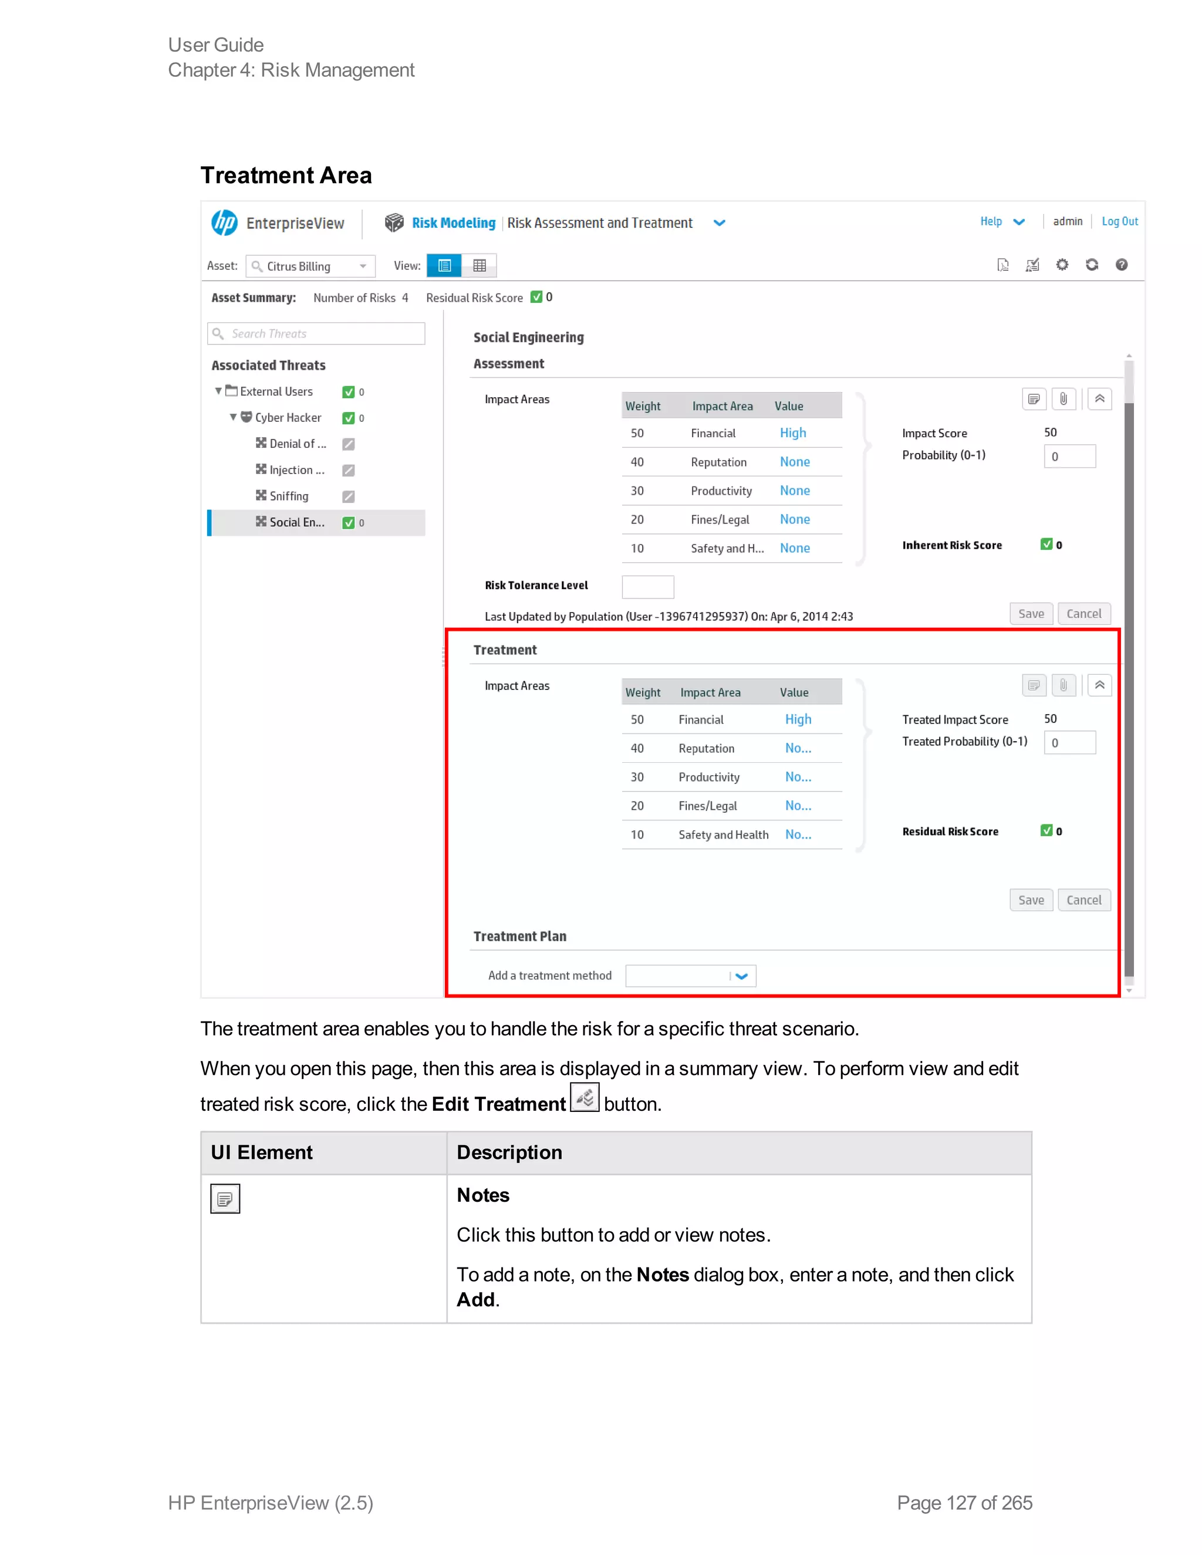Open attachments in the Treatment section

click(x=1063, y=685)
